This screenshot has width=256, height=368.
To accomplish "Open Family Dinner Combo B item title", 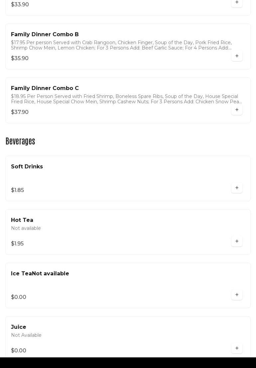I will [45, 34].
